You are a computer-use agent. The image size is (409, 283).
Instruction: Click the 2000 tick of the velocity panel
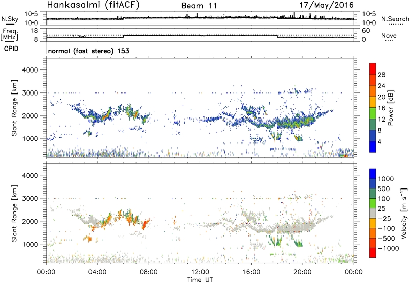tap(30, 221)
